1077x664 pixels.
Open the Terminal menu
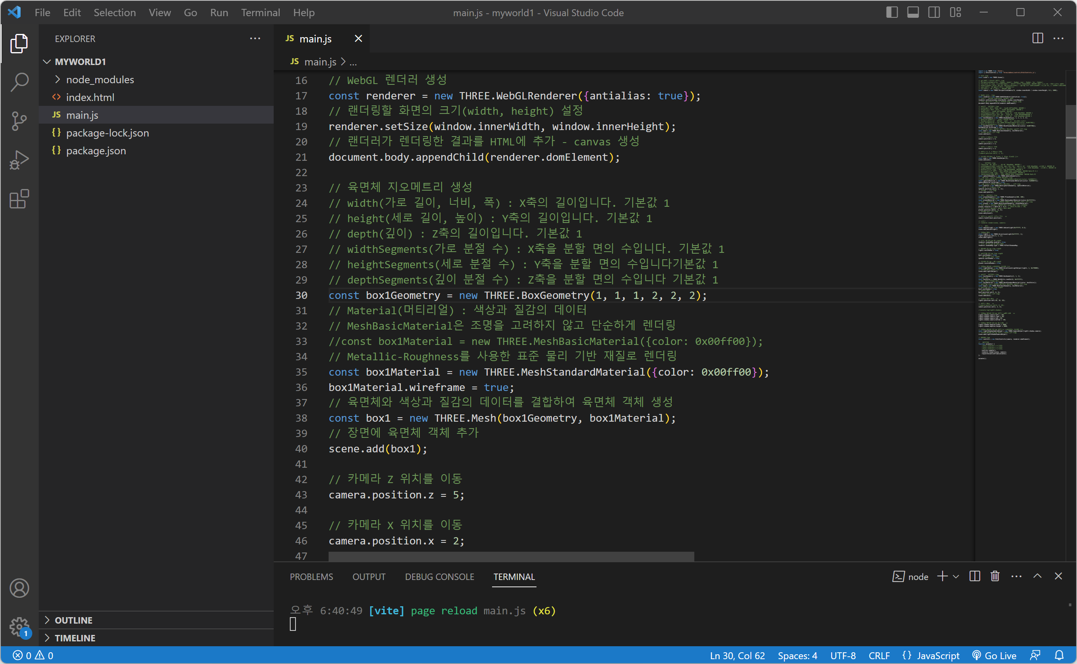(260, 12)
